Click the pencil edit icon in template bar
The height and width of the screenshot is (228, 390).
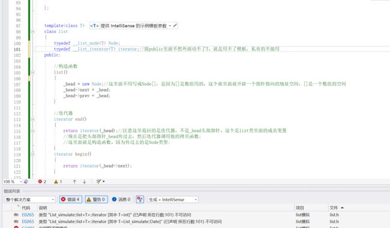tap(175, 25)
